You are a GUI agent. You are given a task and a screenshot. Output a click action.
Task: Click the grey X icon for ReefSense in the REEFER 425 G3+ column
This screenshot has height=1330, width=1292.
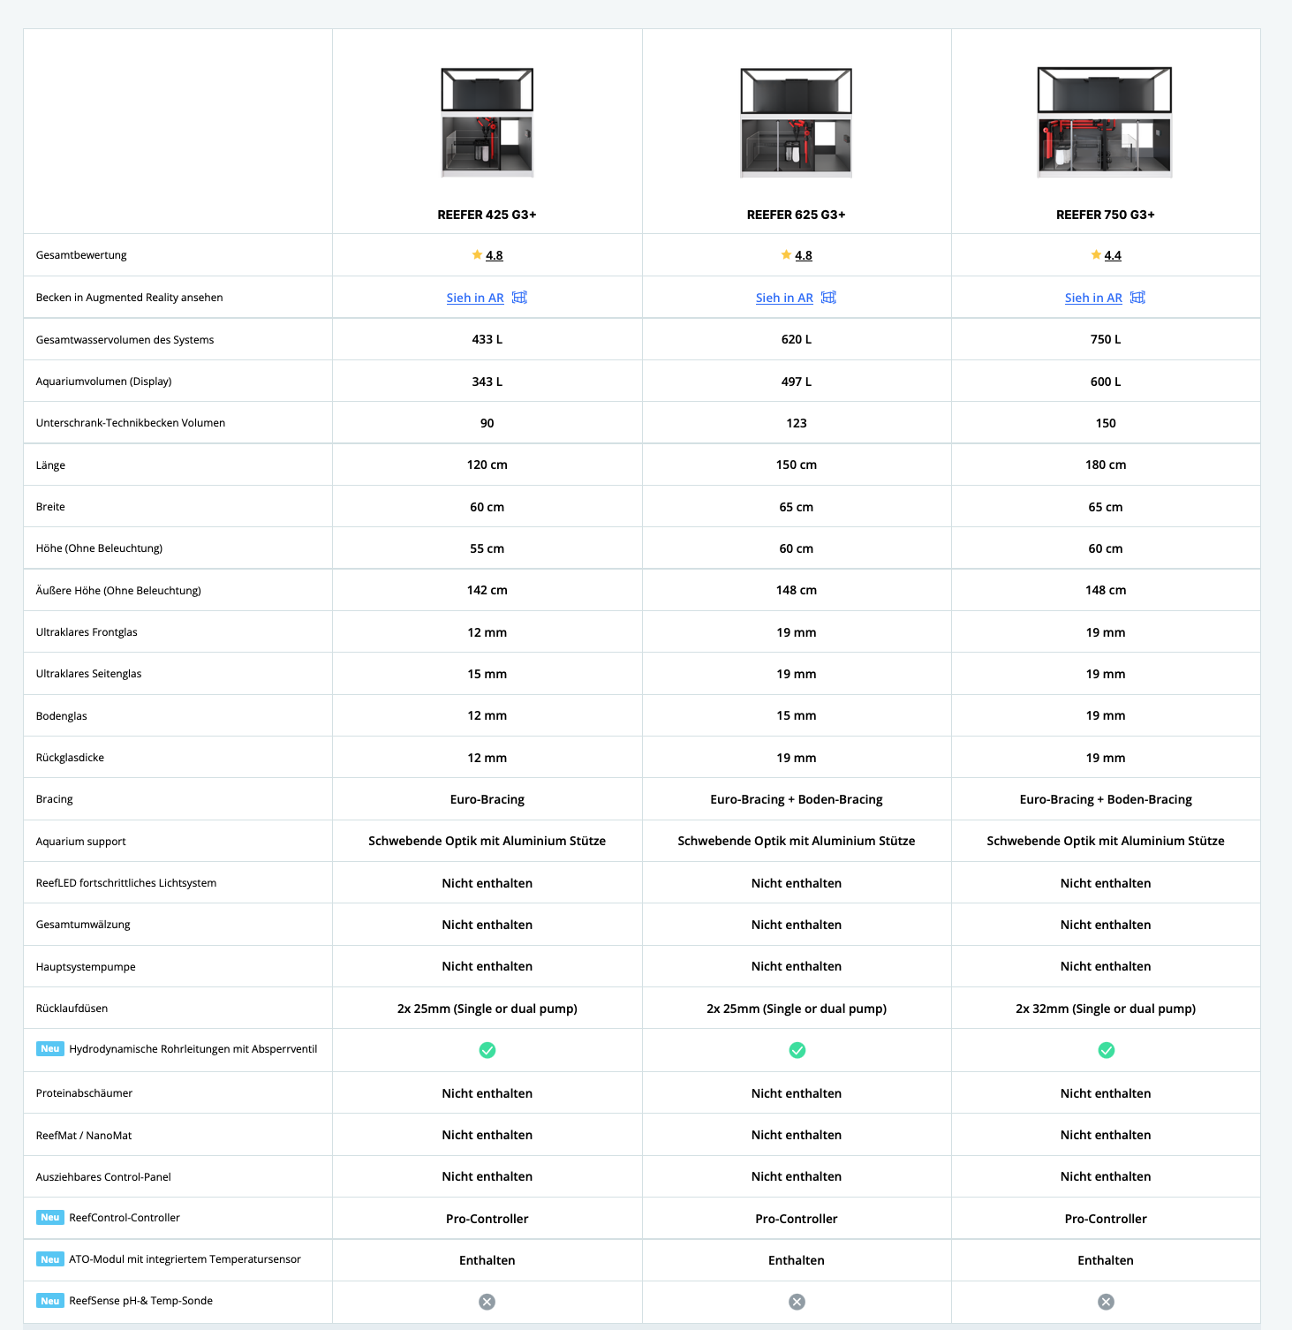(487, 1302)
